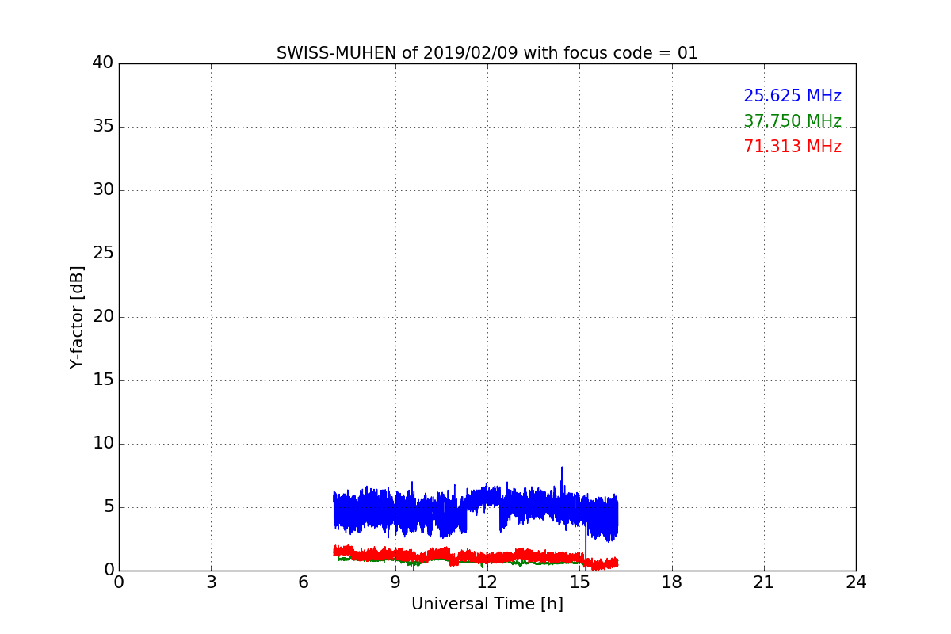This screenshot has width=951, height=634.
Task: Click the x-axis tick label 24
Action: tap(856, 582)
